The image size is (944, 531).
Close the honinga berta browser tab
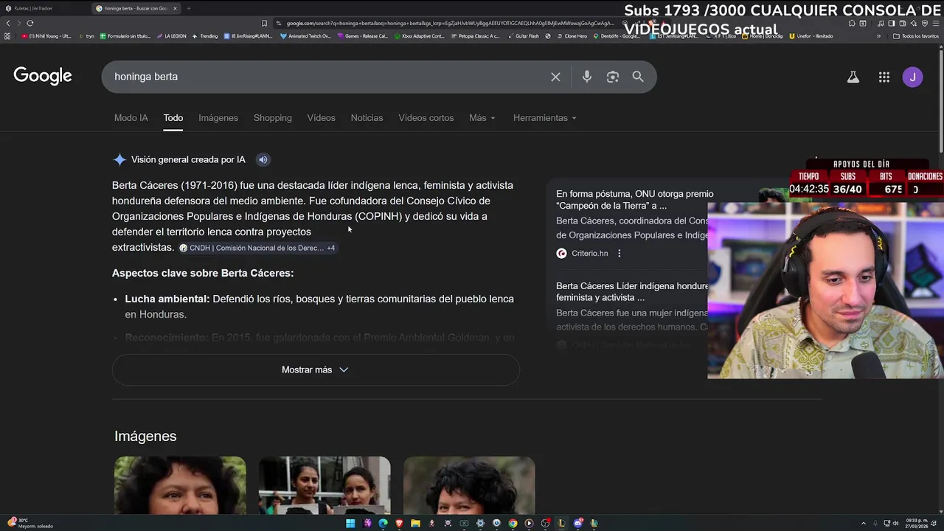point(175,8)
